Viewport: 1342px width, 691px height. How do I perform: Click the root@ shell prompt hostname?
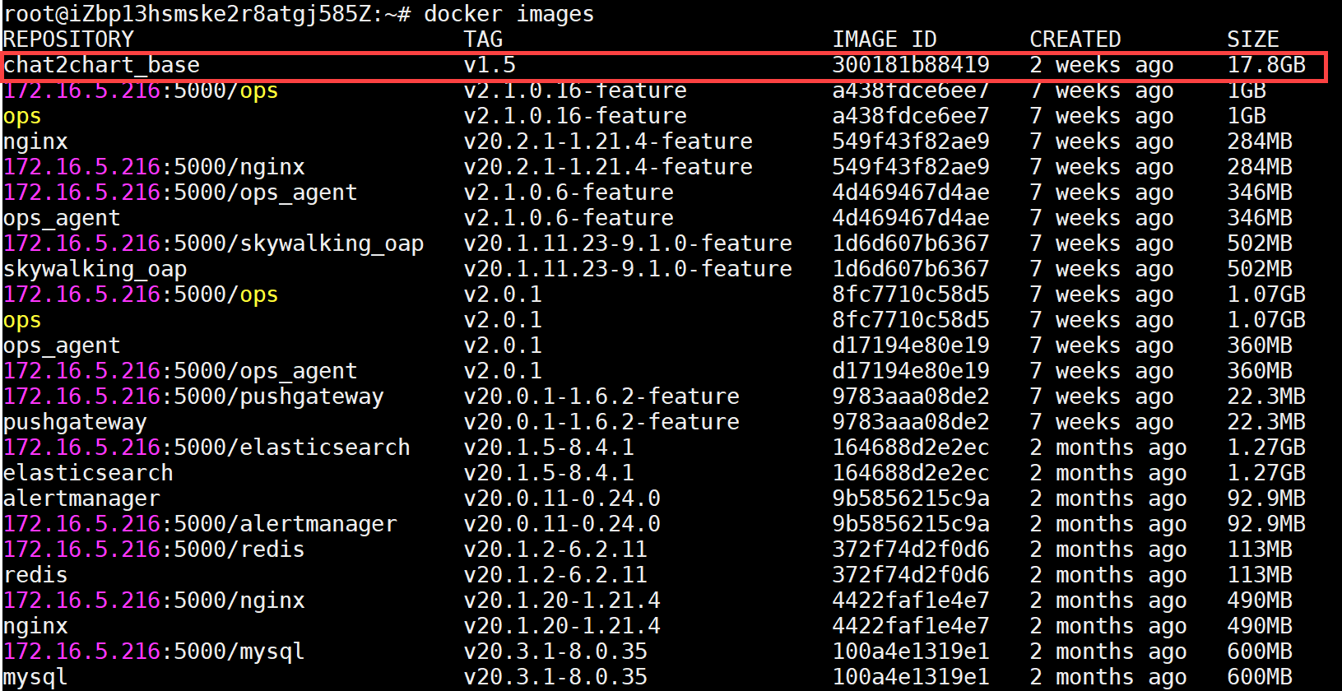206,14
